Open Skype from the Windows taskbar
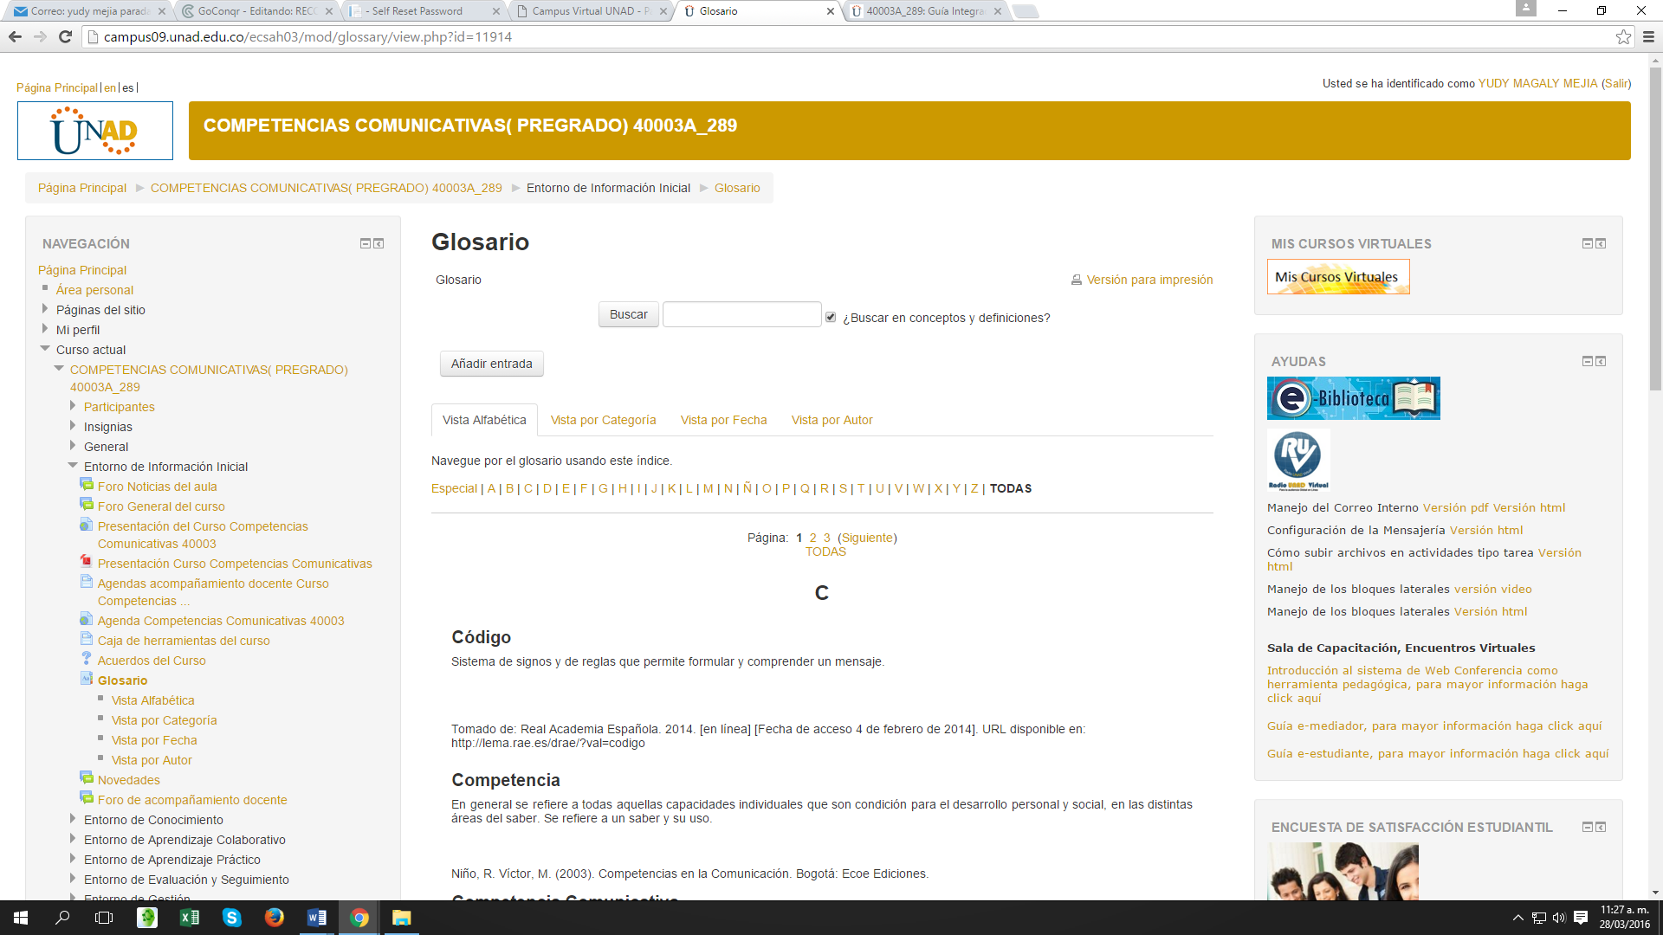 coord(231,918)
